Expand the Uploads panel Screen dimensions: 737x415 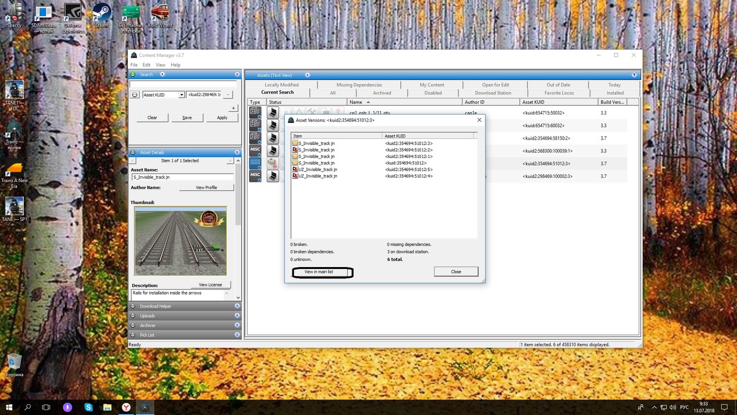pyautogui.click(x=237, y=316)
